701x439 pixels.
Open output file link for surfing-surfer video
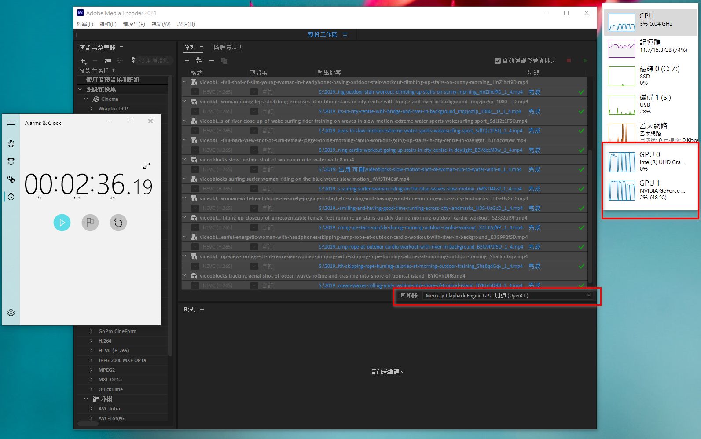(x=420, y=189)
